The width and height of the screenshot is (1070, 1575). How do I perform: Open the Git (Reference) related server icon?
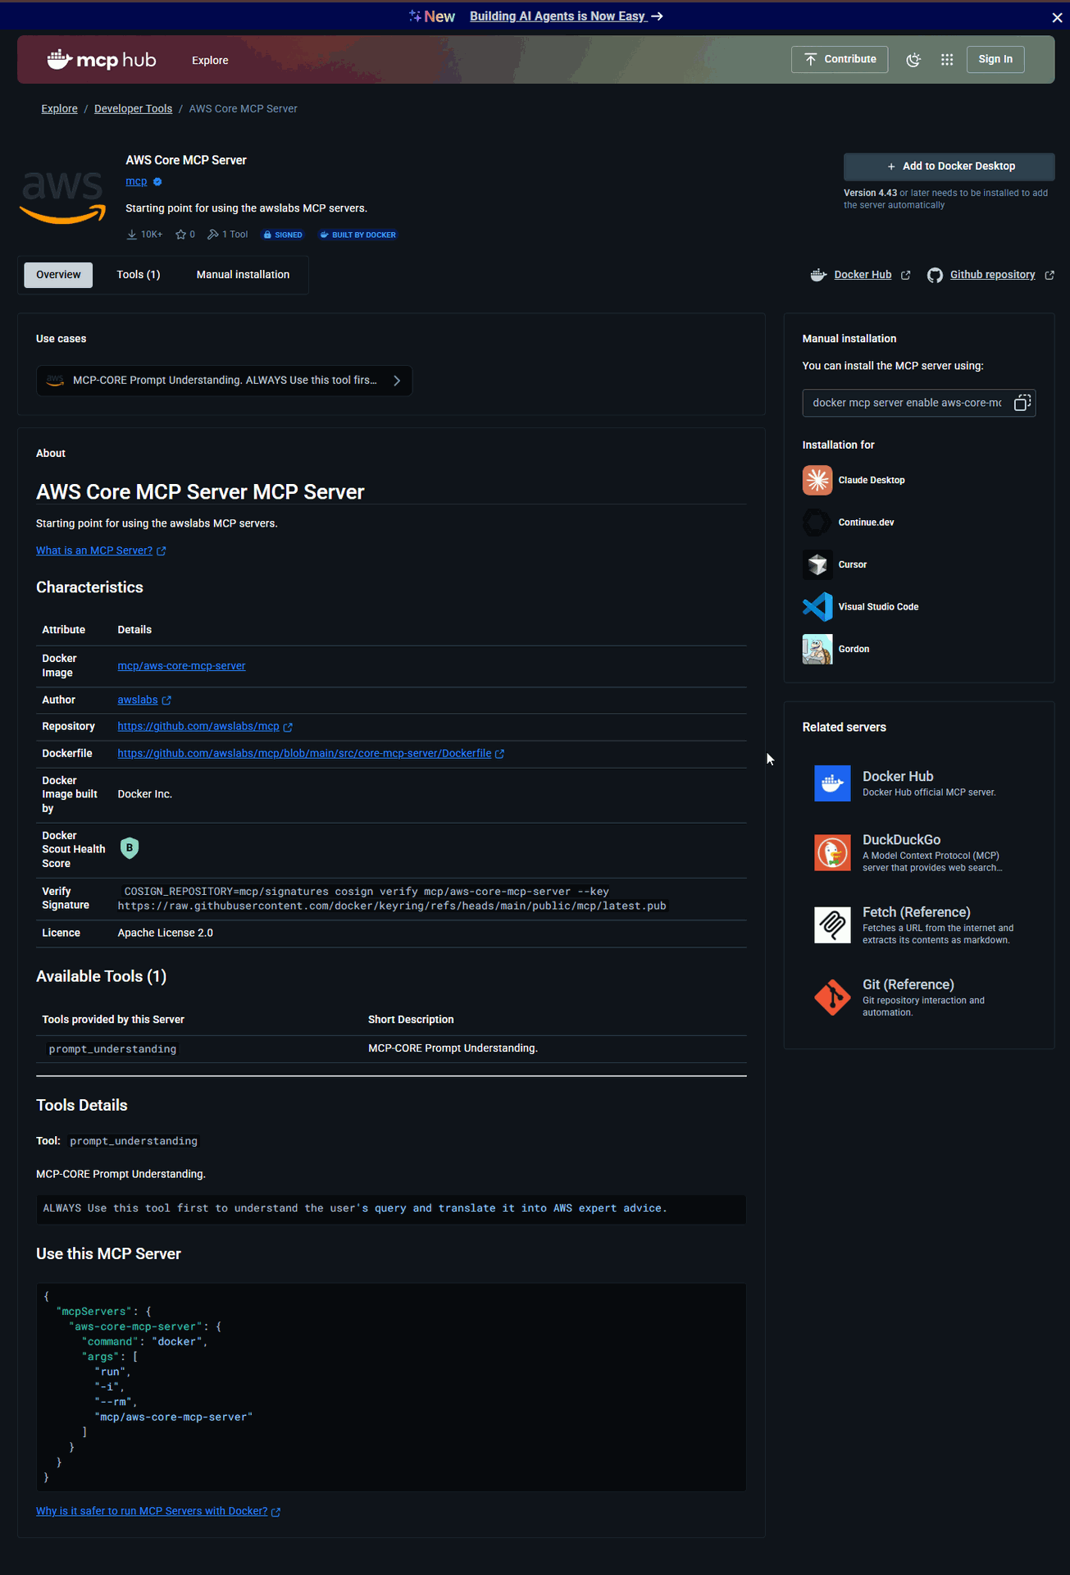click(832, 997)
